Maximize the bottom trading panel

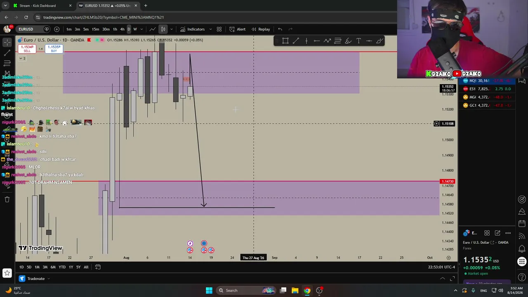[x=453, y=279]
